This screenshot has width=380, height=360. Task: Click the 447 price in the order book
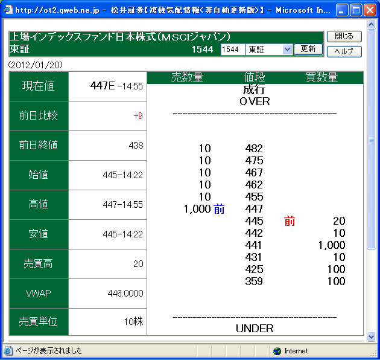254,209
